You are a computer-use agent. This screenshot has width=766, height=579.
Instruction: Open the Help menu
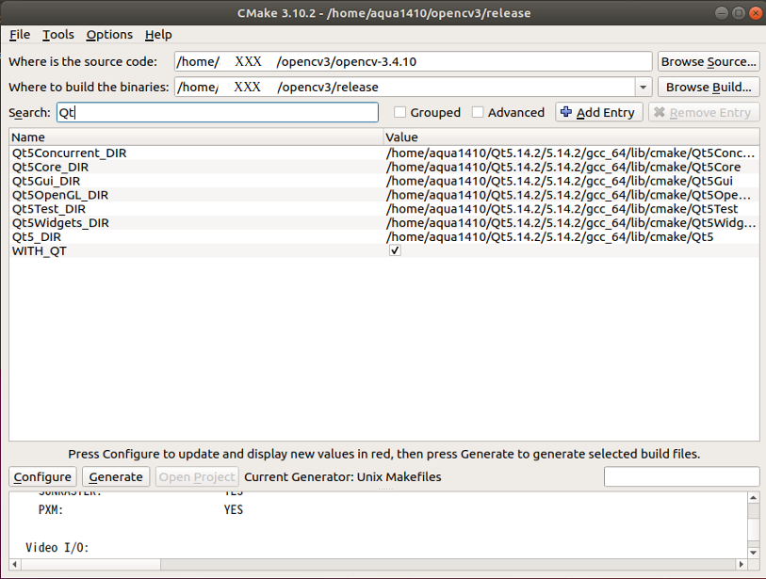click(158, 35)
